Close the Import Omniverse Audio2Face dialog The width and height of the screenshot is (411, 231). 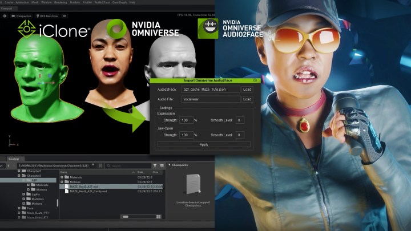(255, 80)
